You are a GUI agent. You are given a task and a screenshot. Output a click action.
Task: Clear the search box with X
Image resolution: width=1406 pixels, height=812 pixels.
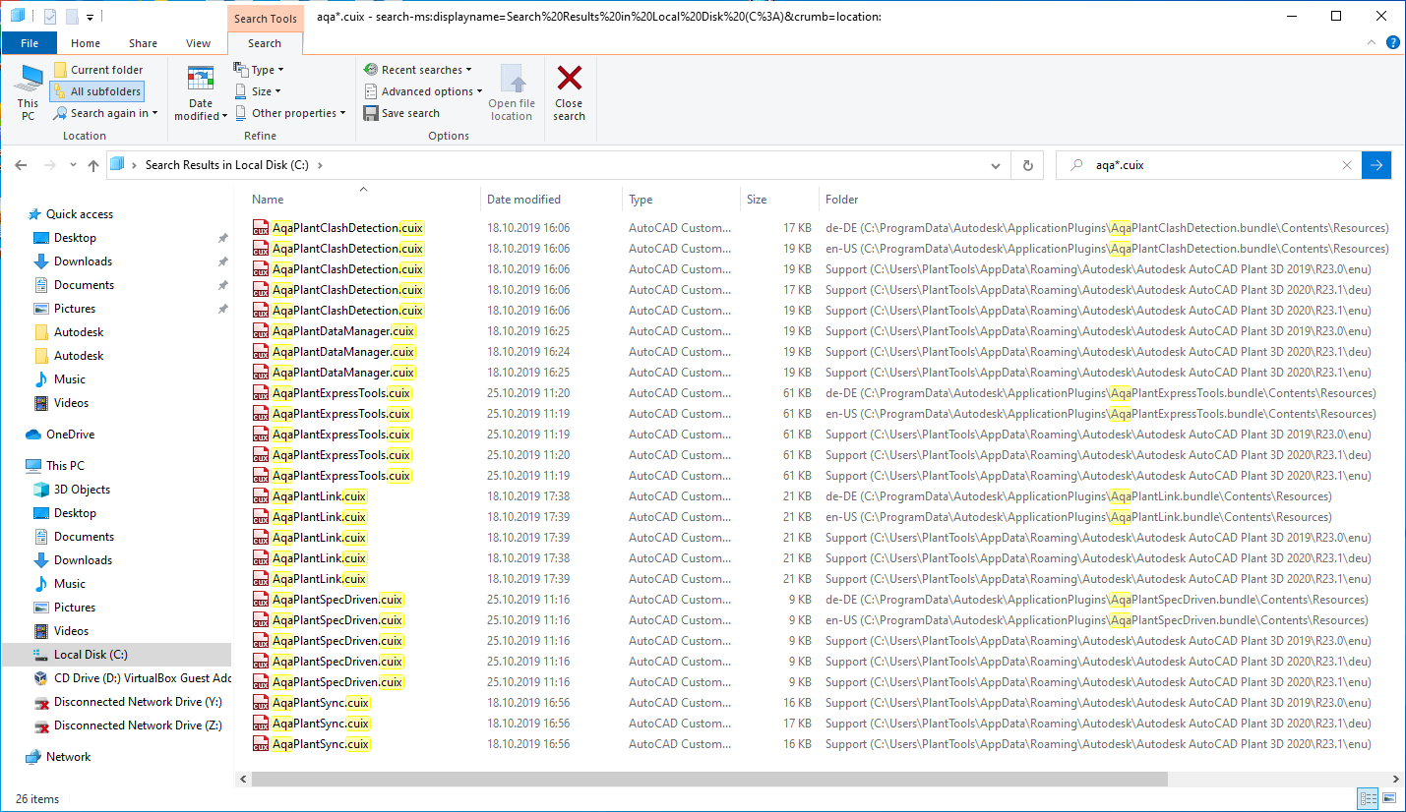coord(1347,165)
